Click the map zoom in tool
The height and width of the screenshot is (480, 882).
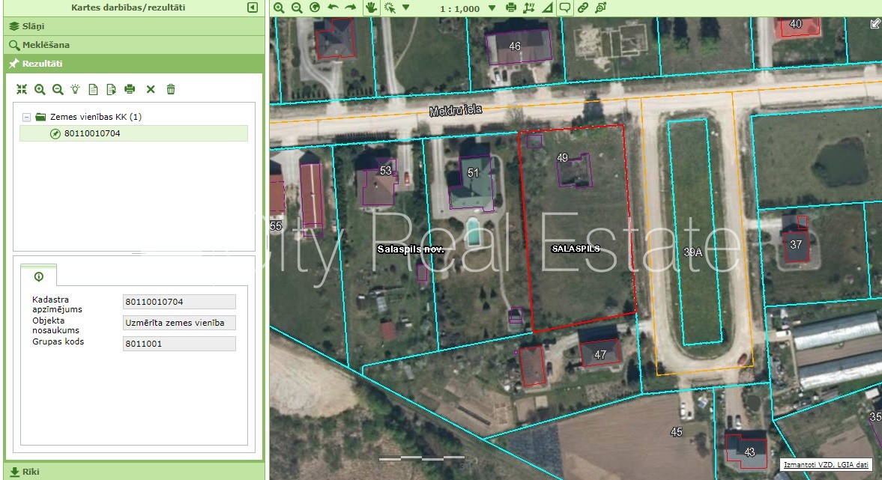(x=279, y=7)
